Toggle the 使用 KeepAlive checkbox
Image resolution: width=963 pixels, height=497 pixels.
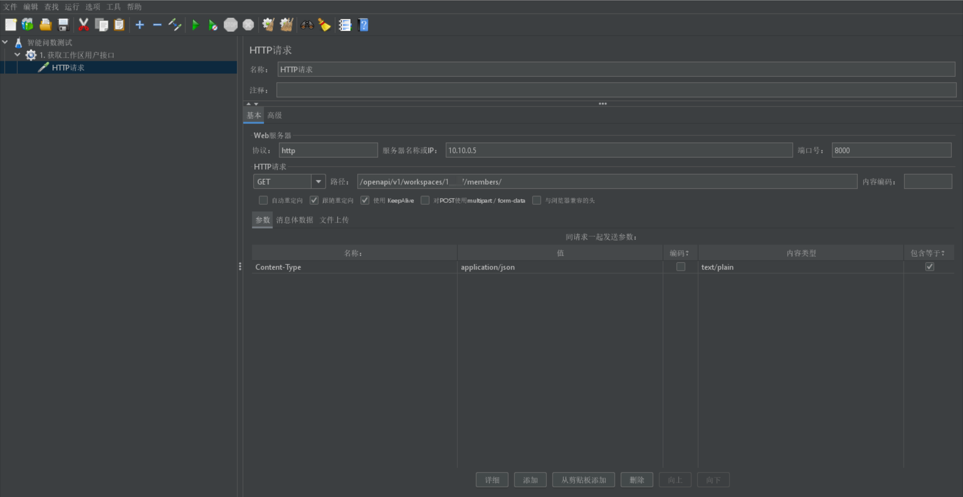pos(365,200)
